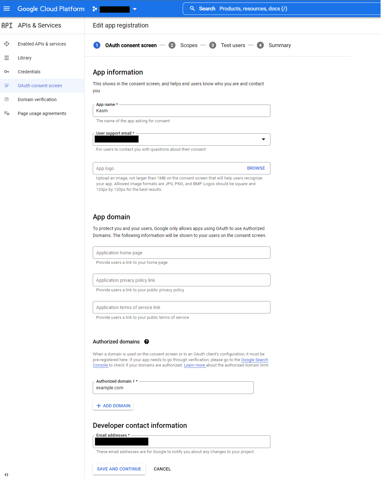Click the API logo in the sidebar header
The width and height of the screenshot is (385, 479).
pyautogui.click(x=7, y=25)
